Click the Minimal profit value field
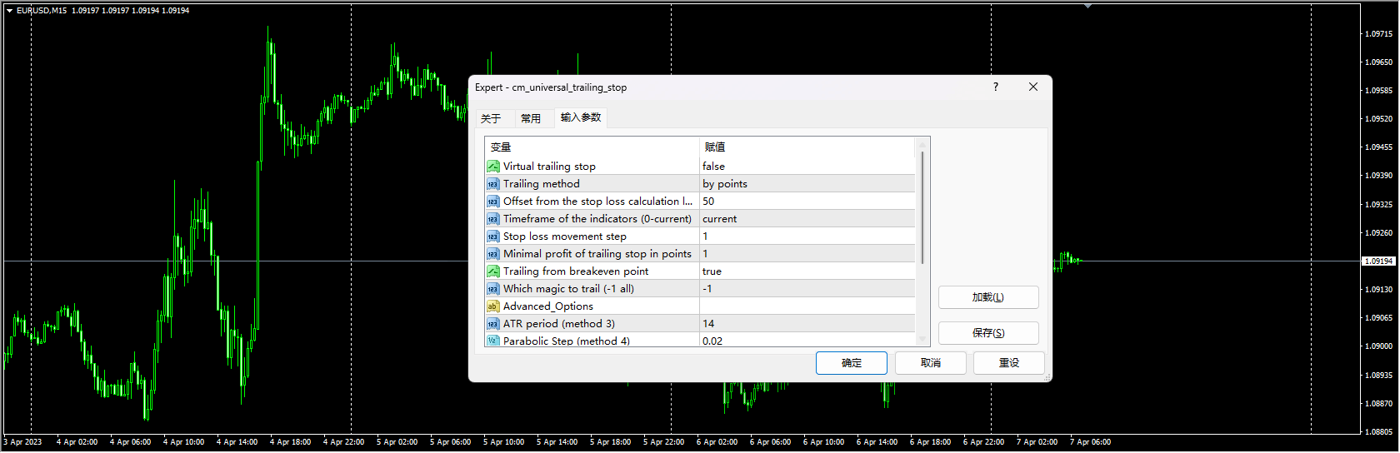Screen dimensions: 1400x453 [807, 254]
